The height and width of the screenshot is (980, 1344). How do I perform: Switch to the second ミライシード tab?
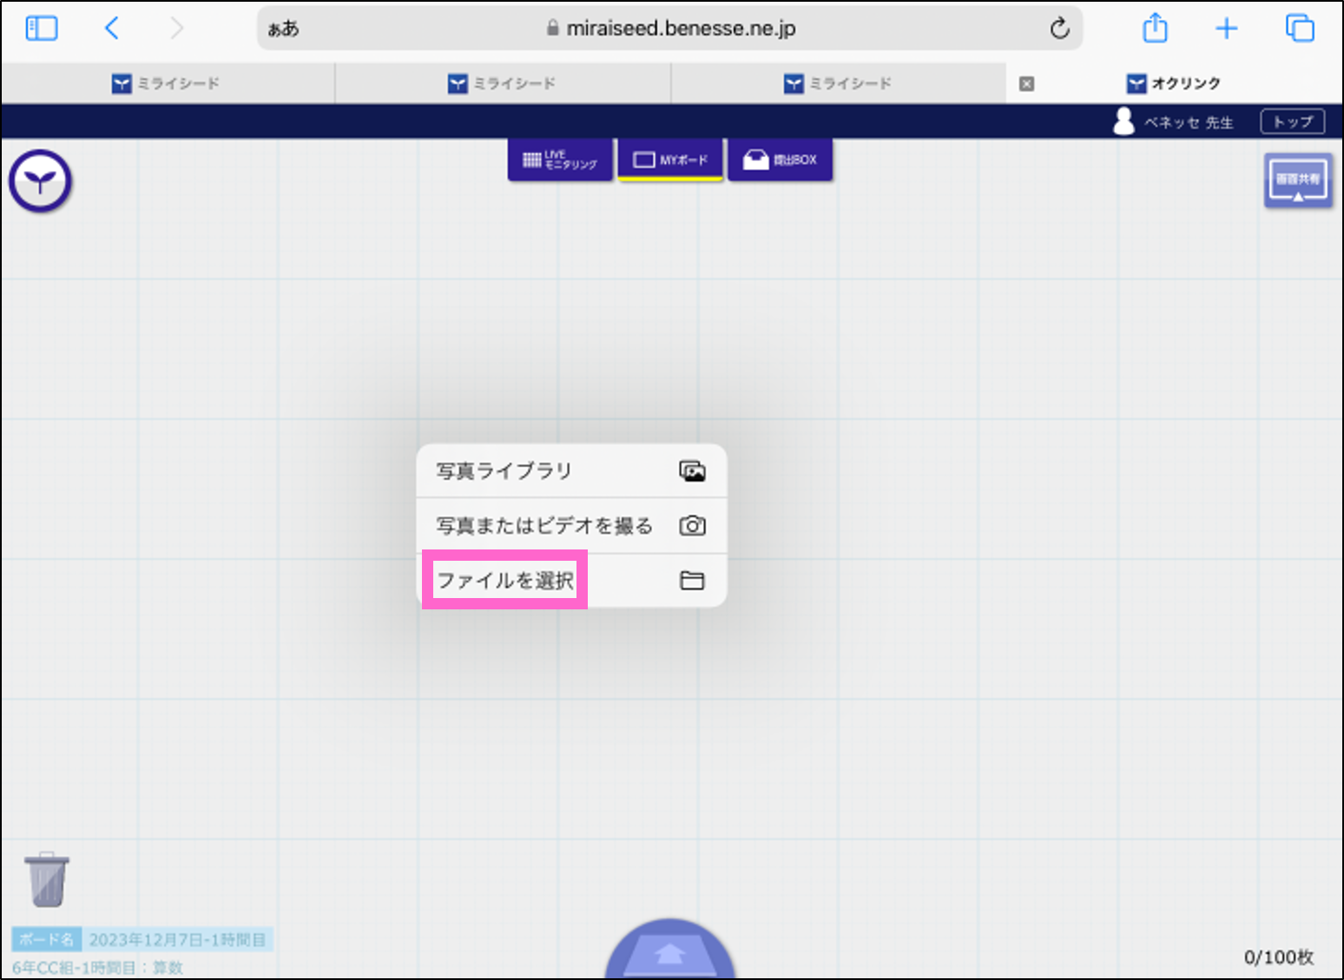[x=503, y=83]
